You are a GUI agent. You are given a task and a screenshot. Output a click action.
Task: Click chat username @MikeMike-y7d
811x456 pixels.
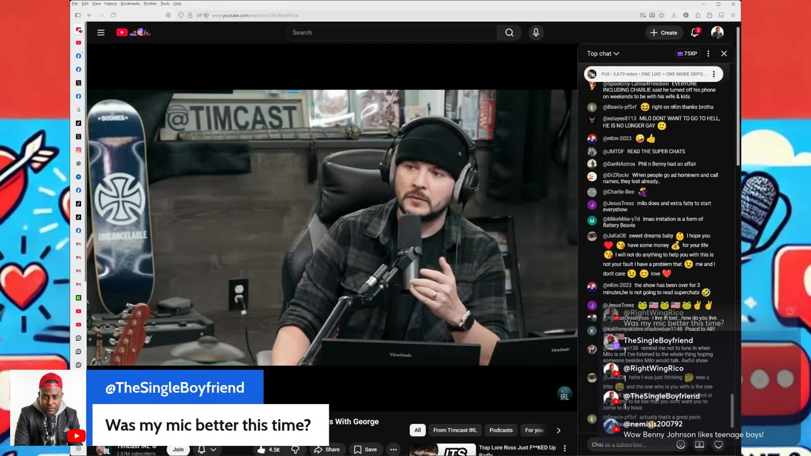(622, 219)
